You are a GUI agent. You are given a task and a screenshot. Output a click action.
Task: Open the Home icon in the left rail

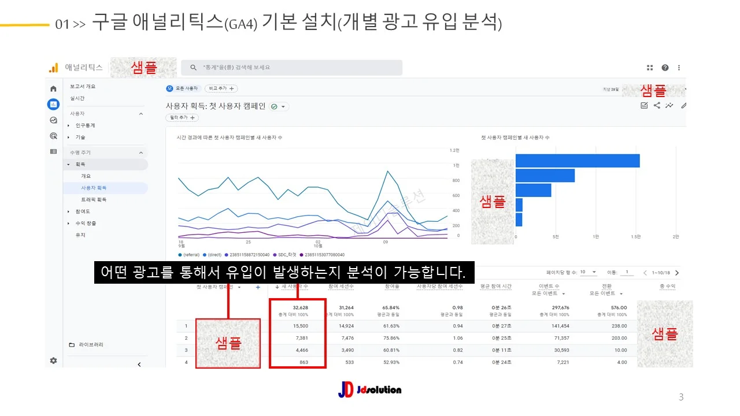[53, 88]
